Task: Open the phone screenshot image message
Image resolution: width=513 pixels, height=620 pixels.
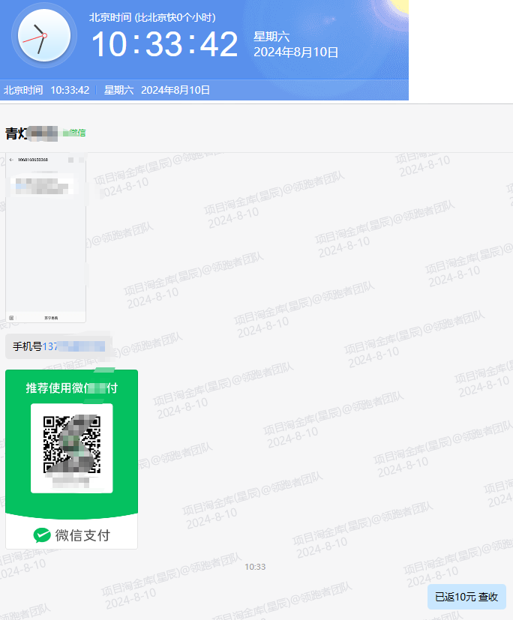Action: pyautogui.click(x=46, y=238)
